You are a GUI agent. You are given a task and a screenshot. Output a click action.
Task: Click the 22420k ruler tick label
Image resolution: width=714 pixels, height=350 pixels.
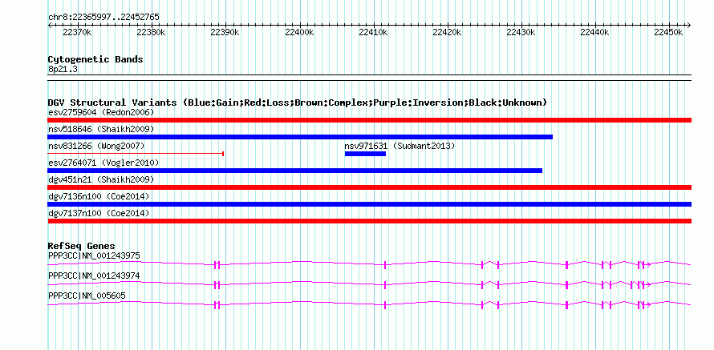(447, 32)
